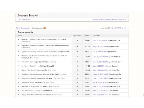
Task: Open New Posts link for Happy Pride Month
Action: (x=52, y=70)
